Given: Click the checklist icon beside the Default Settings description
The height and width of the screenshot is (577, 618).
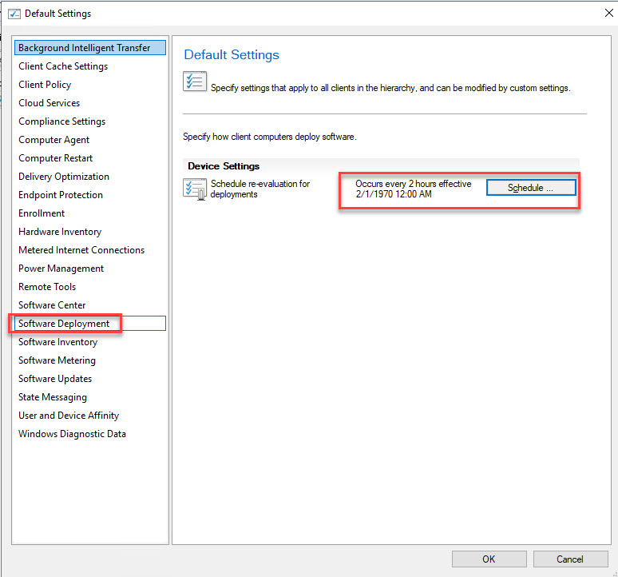Looking at the screenshot, I should point(195,82).
